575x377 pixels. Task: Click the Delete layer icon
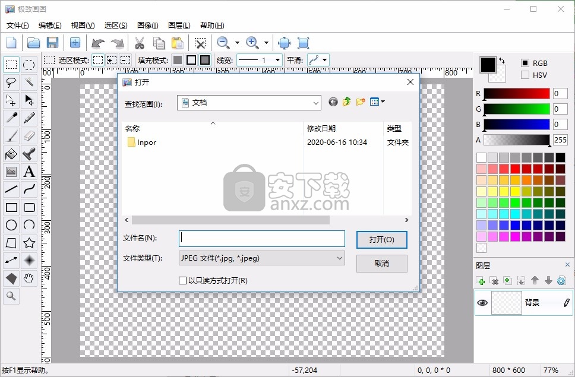[494, 281]
